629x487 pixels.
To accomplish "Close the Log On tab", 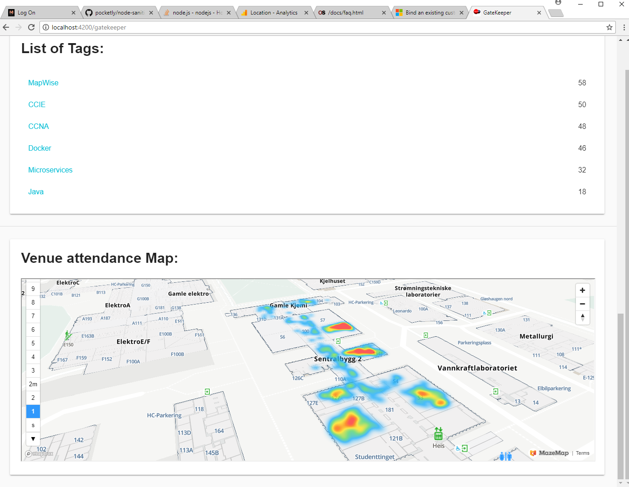I will (74, 13).
